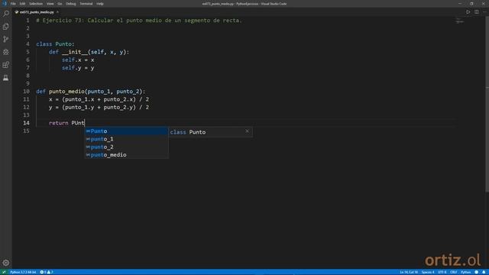Change file encoding UTF-8
489x275 pixels.
click(442, 272)
